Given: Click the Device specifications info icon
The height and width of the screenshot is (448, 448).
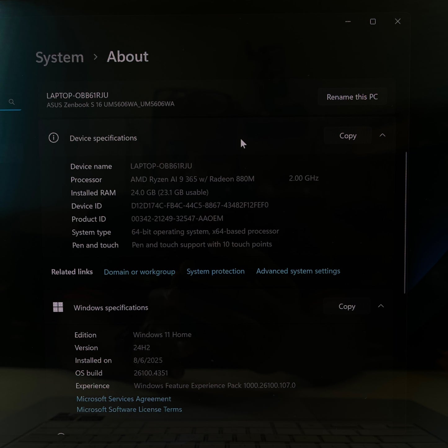Looking at the screenshot, I should tap(54, 138).
